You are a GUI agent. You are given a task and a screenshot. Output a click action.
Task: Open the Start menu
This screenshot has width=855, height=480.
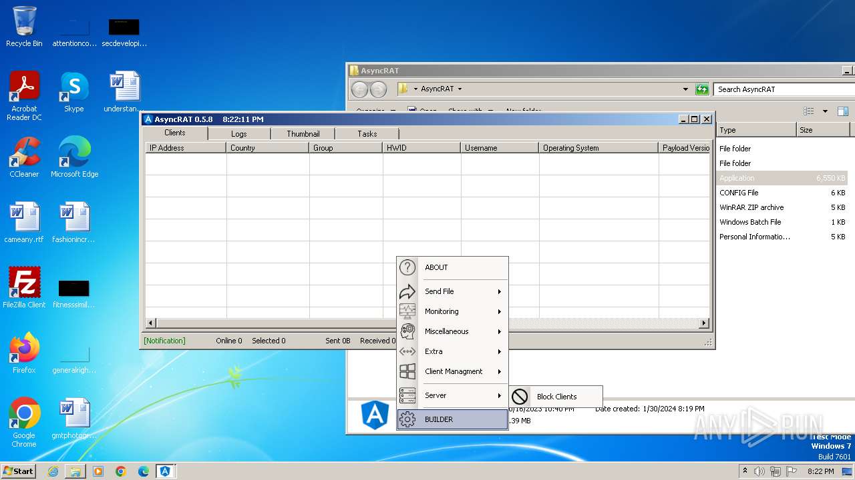click(x=18, y=471)
